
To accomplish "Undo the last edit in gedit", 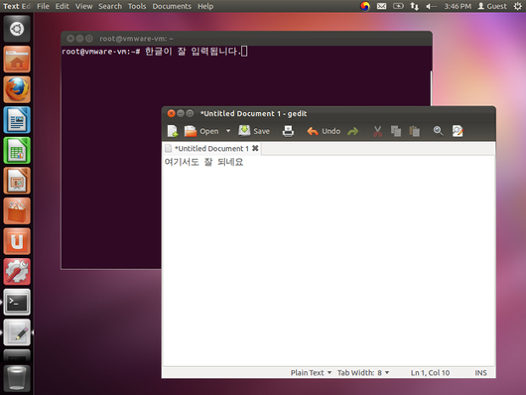I will [324, 131].
